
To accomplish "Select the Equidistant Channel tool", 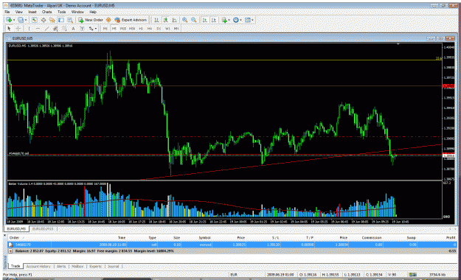I will click(x=55, y=29).
